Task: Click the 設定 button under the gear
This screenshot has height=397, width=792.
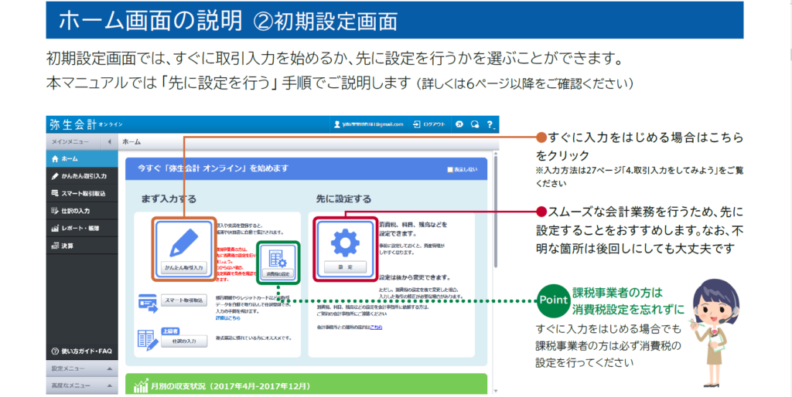Action: point(345,267)
